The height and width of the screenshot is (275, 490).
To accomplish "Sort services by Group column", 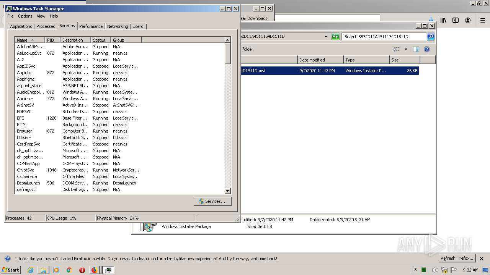I will pyautogui.click(x=126, y=40).
